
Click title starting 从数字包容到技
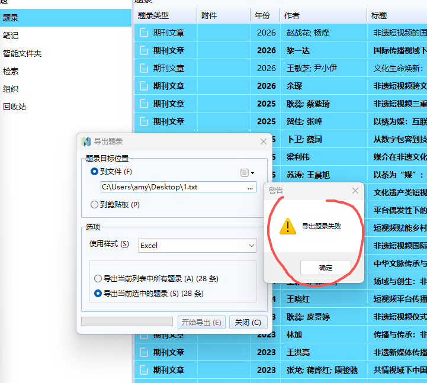point(400,139)
